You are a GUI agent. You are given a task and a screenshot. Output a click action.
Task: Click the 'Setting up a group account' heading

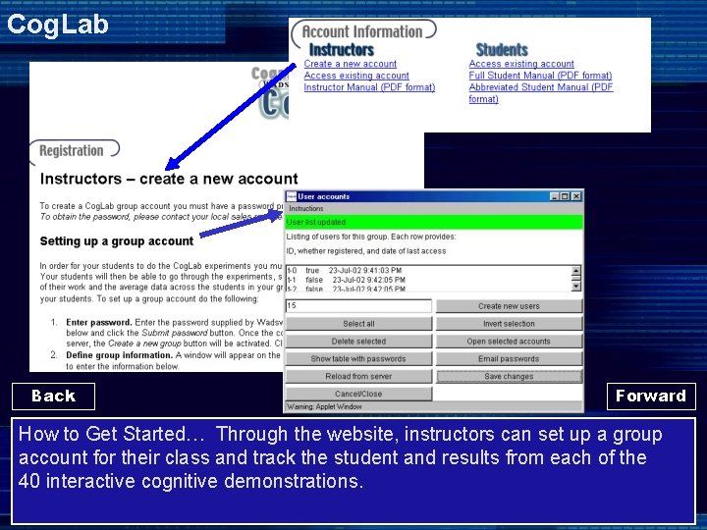[116, 241]
